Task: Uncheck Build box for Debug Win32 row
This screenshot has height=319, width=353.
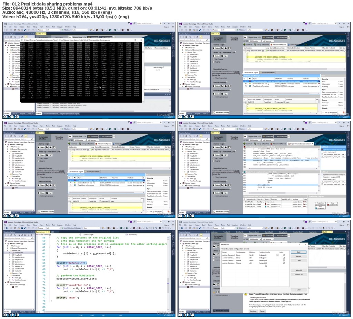Action: 284,255
